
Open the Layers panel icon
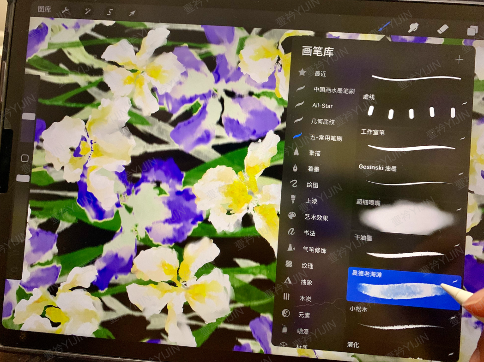472,30
